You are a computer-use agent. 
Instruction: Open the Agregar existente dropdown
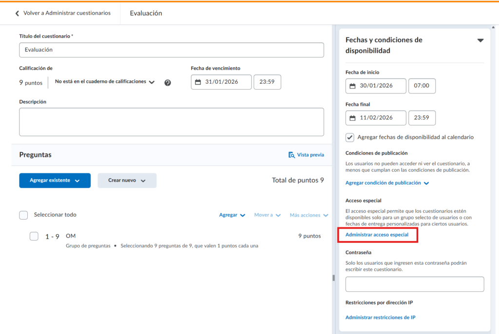[x=55, y=180]
